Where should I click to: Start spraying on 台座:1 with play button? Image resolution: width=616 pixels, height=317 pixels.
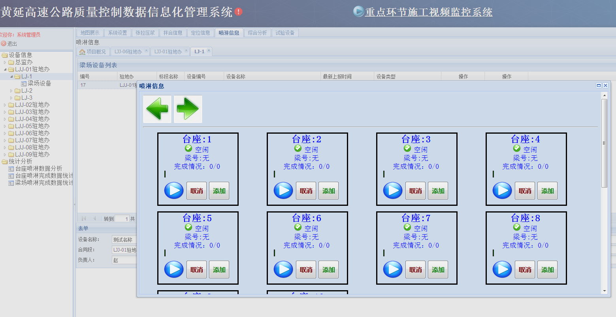click(174, 190)
